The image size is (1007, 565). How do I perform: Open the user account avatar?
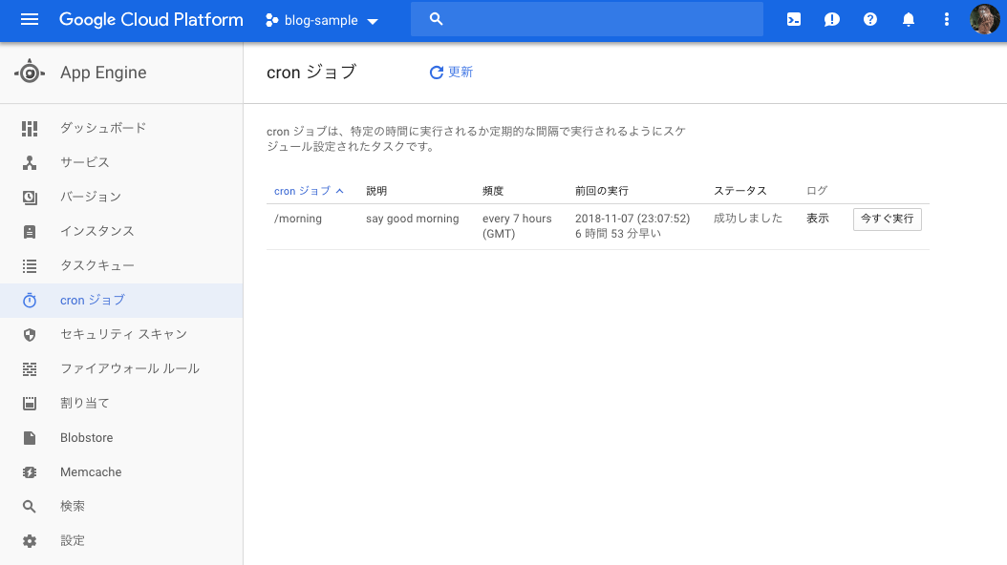coord(984,19)
